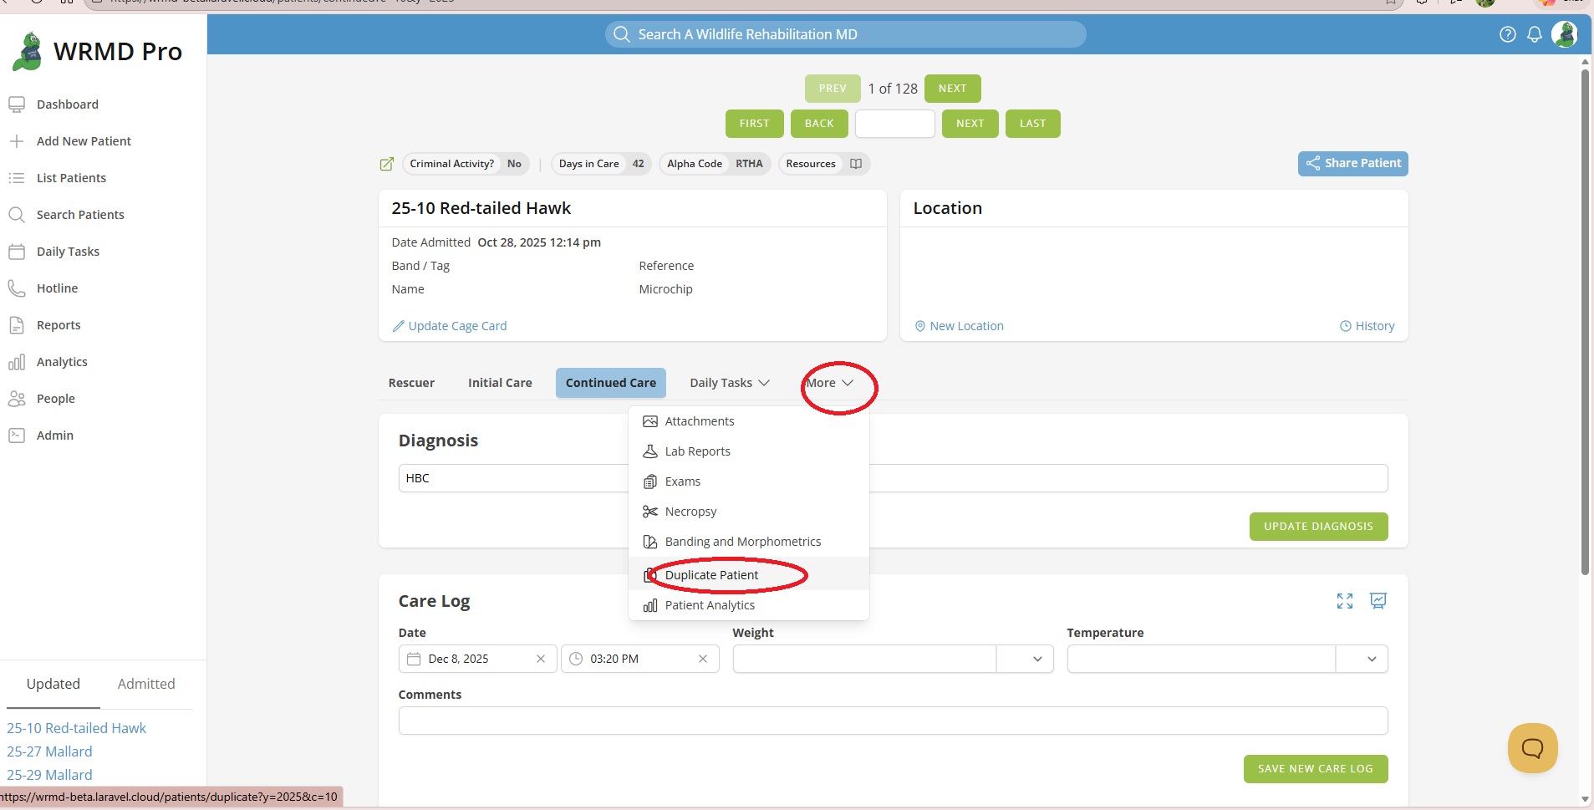Click the Temperature input field
The width and height of the screenshot is (1594, 810).
[1201, 659]
